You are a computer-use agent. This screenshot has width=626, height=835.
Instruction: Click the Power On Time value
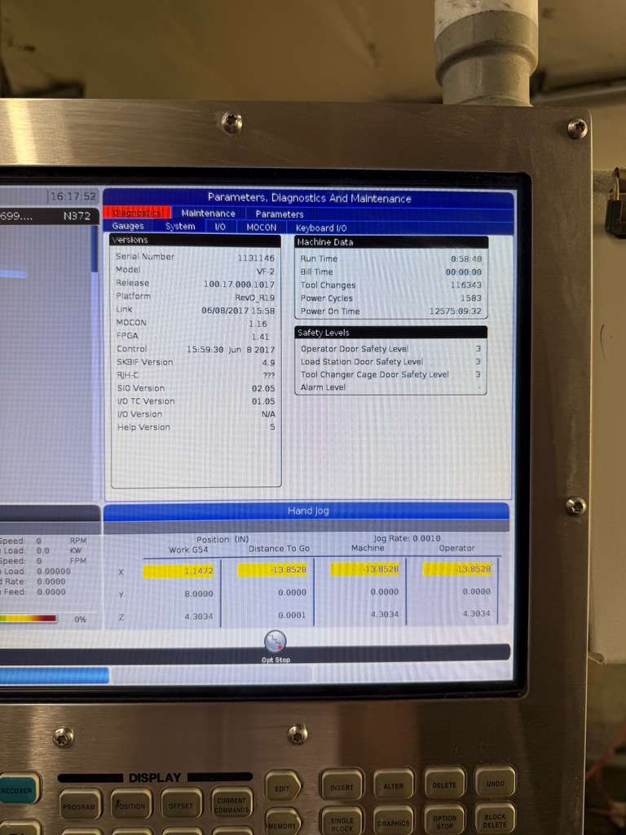tap(456, 311)
